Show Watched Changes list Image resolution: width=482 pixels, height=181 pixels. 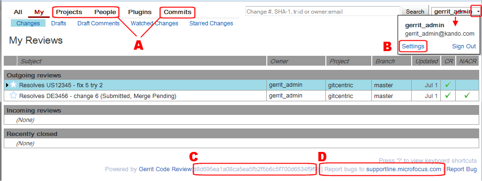[154, 23]
